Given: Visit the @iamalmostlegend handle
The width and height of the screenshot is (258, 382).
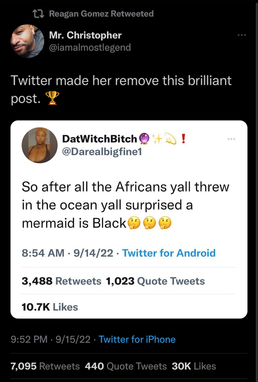Looking at the screenshot, I should (90, 47).
